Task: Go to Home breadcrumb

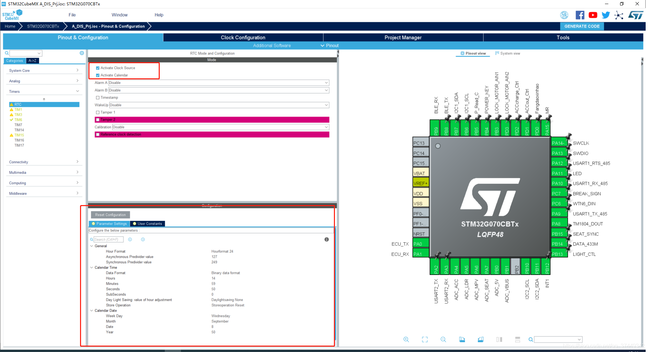Action: pos(10,26)
